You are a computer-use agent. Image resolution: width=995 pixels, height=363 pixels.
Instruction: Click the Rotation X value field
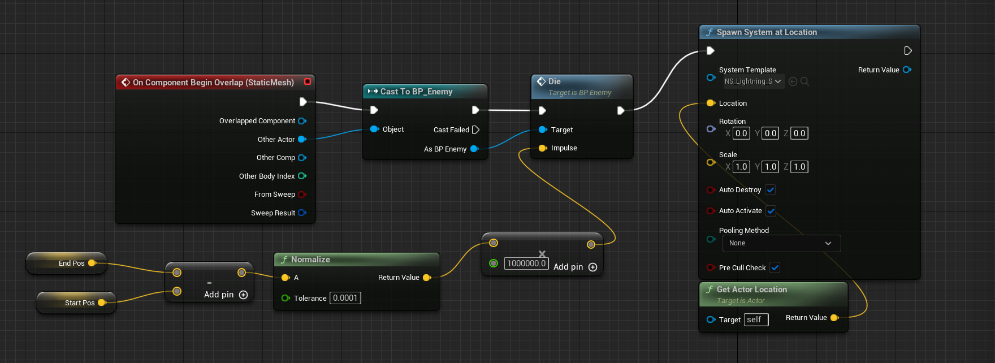point(741,133)
